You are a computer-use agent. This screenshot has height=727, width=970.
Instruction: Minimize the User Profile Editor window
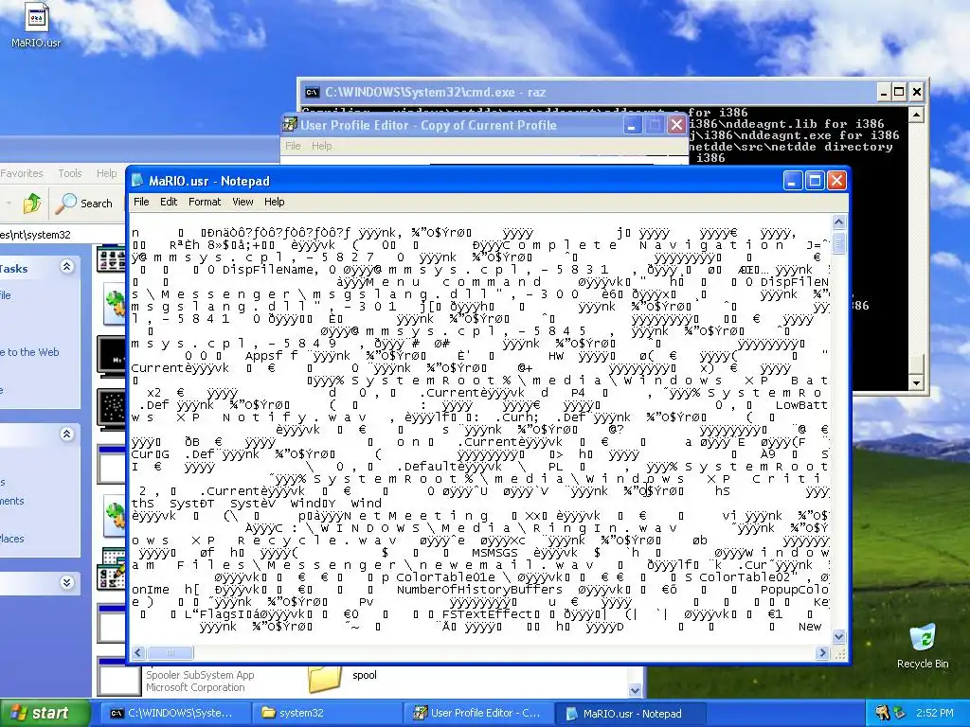(x=632, y=126)
